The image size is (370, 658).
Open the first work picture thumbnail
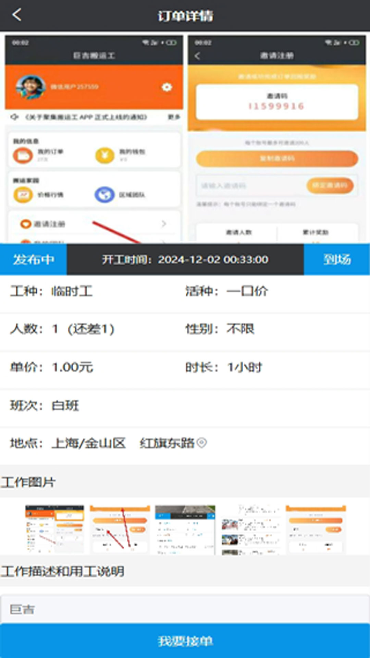pyautogui.click(x=54, y=529)
